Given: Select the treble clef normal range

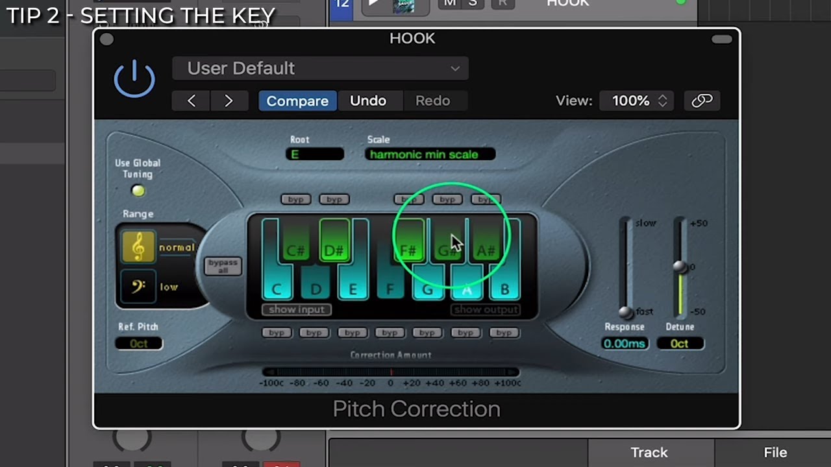Looking at the screenshot, I should coord(138,247).
